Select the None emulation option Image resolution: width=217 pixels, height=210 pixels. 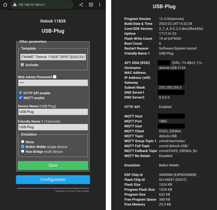point(23,142)
